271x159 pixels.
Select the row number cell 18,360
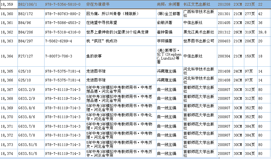9,14
